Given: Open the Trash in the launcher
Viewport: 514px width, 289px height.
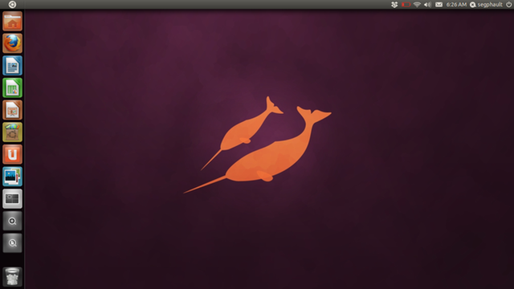Looking at the screenshot, I should [x=13, y=276].
